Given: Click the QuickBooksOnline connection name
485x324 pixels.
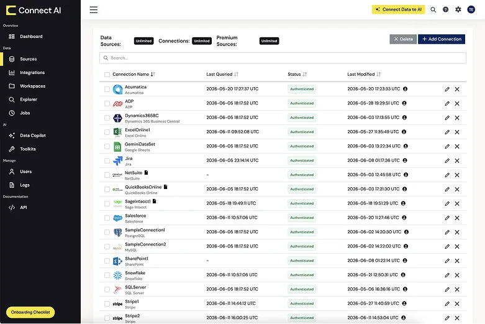Looking at the screenshot, I should (143, 187).
